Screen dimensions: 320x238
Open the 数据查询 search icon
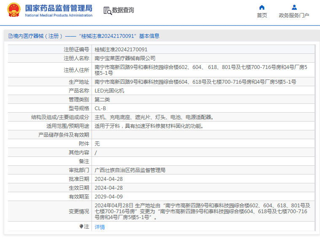[x=108, y=11]
